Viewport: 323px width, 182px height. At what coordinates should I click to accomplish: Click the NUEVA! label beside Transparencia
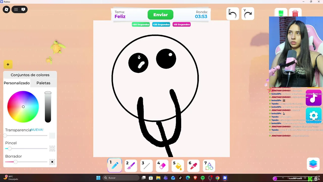pyautogui.click(x=37, y=130)
